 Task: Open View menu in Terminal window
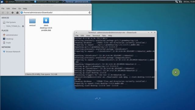pos(88,35)
